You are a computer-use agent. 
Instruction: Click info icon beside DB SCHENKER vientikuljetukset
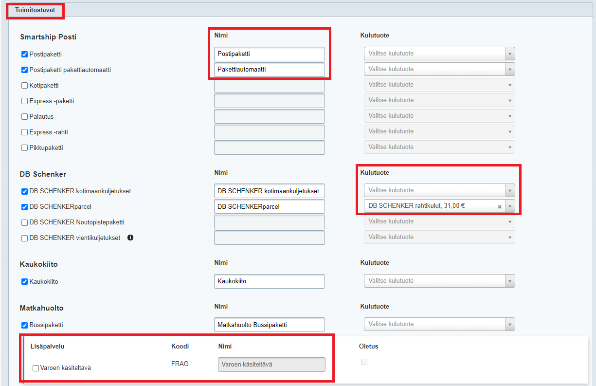tap(130, 238)
